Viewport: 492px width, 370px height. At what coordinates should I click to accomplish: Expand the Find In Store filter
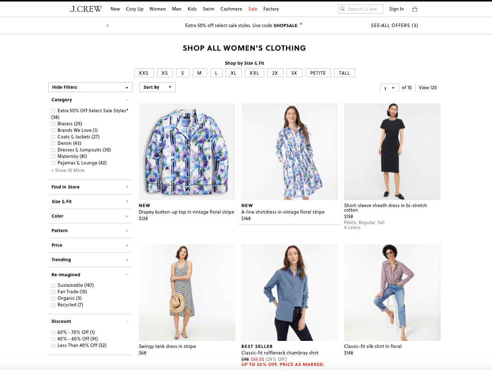tap(127, 187)
